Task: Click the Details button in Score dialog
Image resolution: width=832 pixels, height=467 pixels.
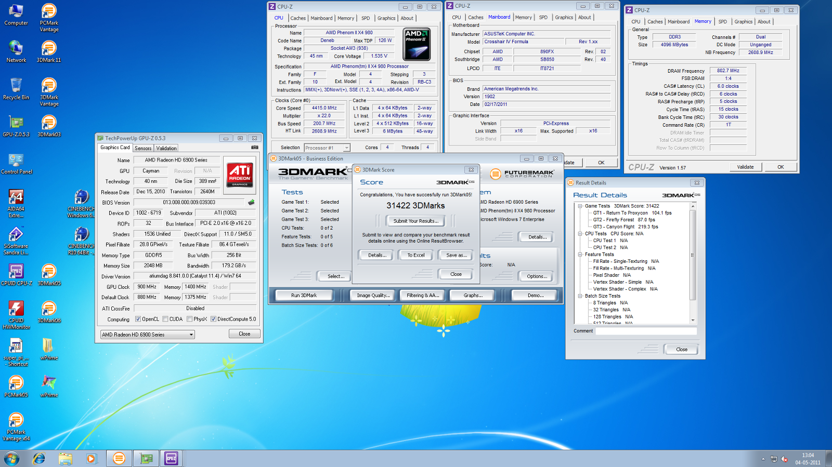Action: 377,255
